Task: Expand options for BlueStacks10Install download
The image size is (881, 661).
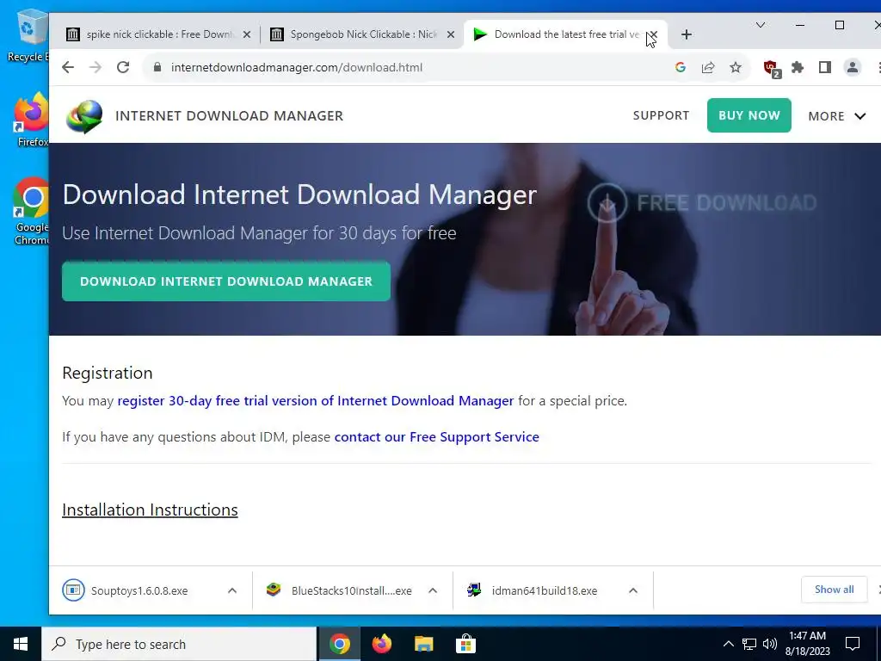Action: click(433, 590)
